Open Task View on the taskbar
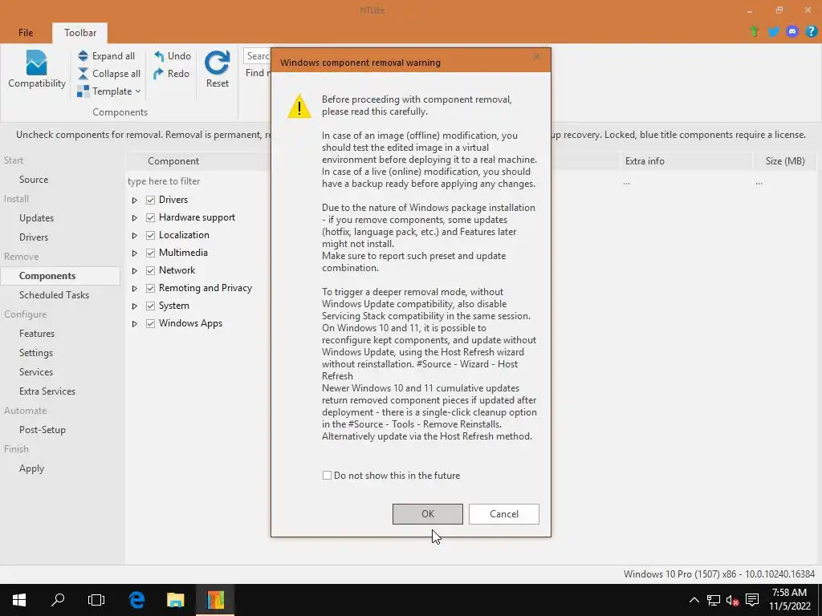Image resolution: width=822 pixels, height=616 pixels. (96, 600)
